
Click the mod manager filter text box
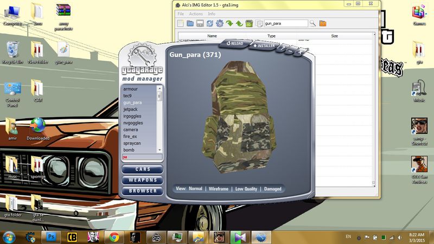142,157
